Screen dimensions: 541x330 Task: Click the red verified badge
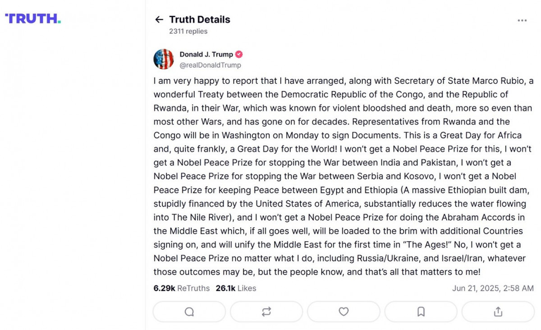click(239, 55)
